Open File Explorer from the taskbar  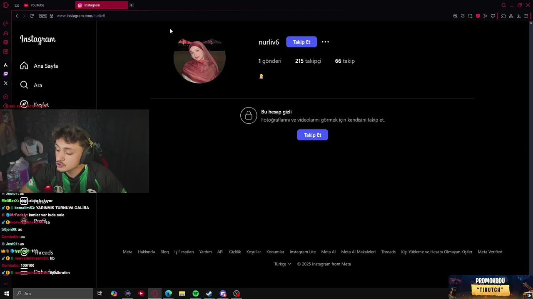[x=182, y=294]
